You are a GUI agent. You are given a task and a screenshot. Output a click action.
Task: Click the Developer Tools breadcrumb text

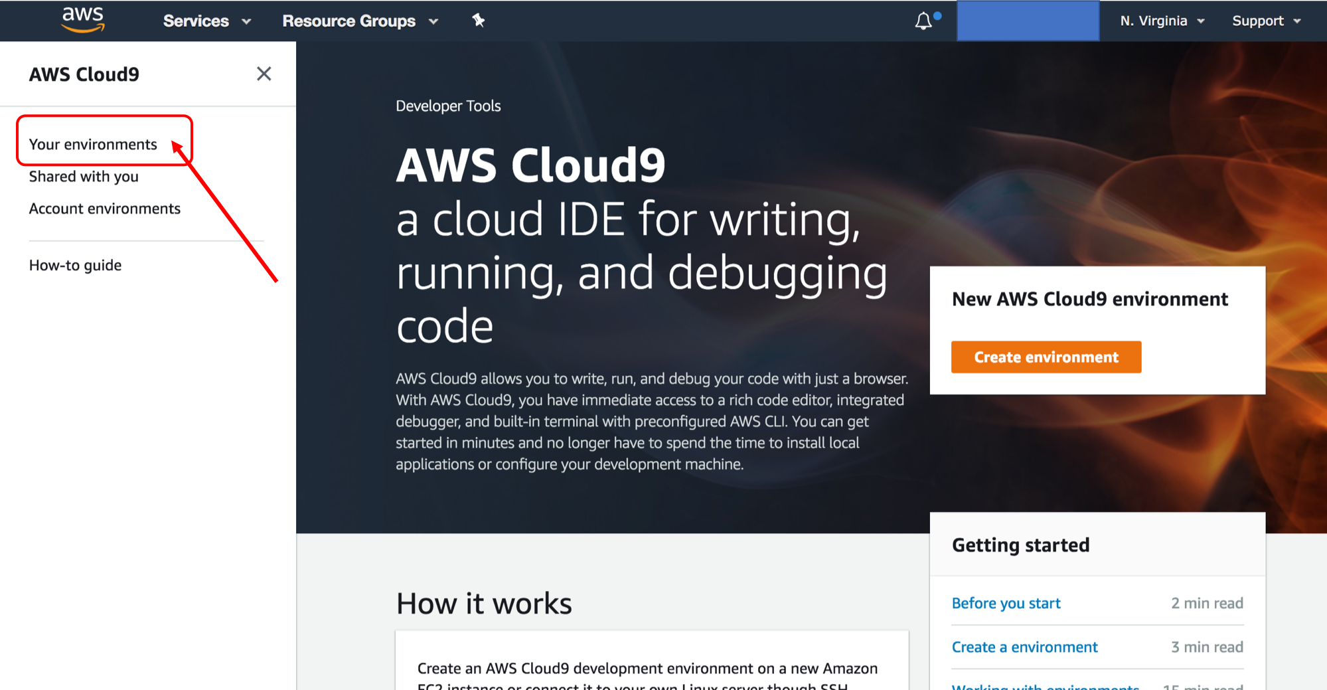tap(448, 106)
